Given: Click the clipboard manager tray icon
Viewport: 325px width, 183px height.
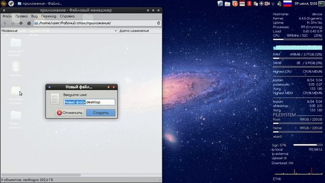Looking at the screenshot, I should tap(256, 4).
